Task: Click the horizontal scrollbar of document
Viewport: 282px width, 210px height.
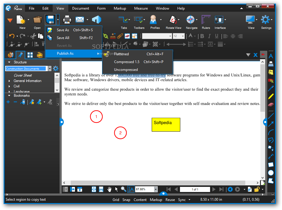Action: click(158, 183)
